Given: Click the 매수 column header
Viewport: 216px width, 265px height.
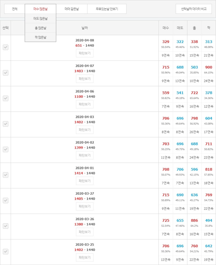Looking at the screenshot, I should (x=166, y=28).
